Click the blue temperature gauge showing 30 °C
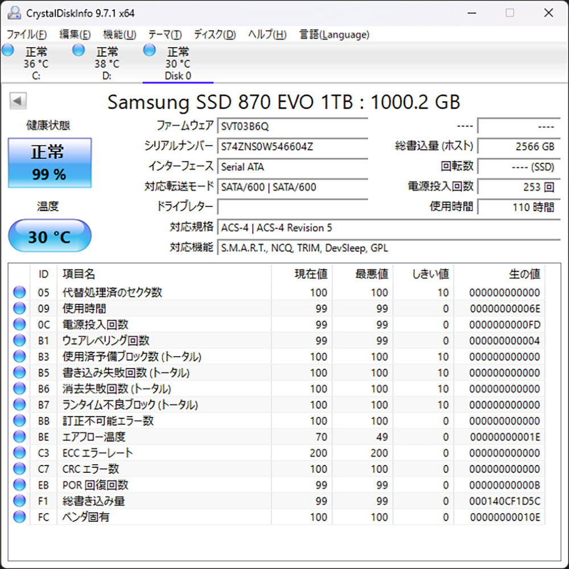Viewport: 569px width, 569px height. (50, 236)
